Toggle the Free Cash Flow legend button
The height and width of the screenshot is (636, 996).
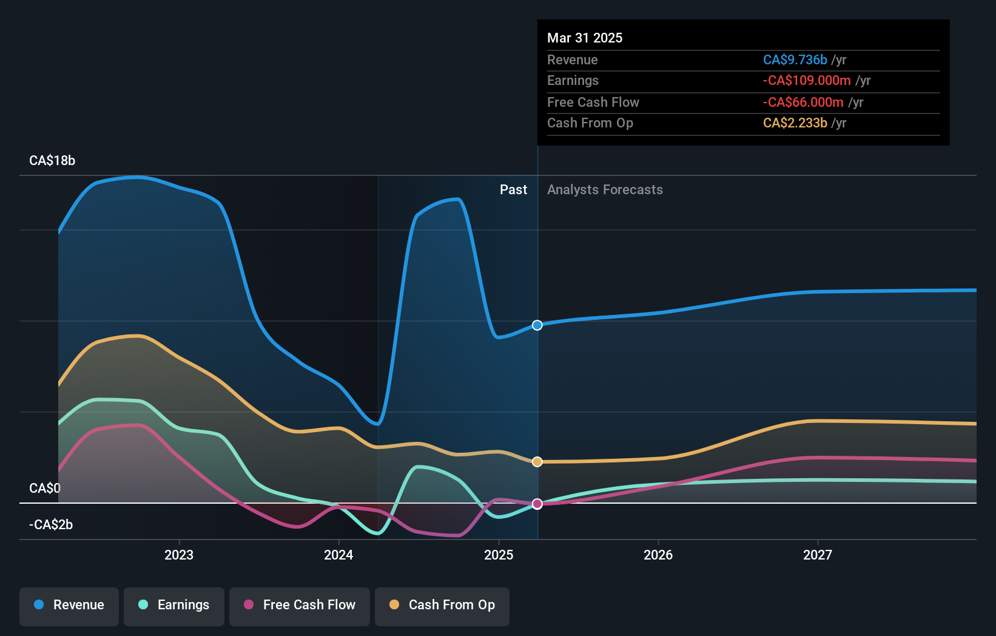pyautogui.click(x=300, y=606)
